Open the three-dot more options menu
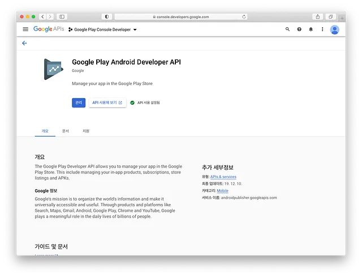This screenshot has height=277, width=362. point(322,29)
